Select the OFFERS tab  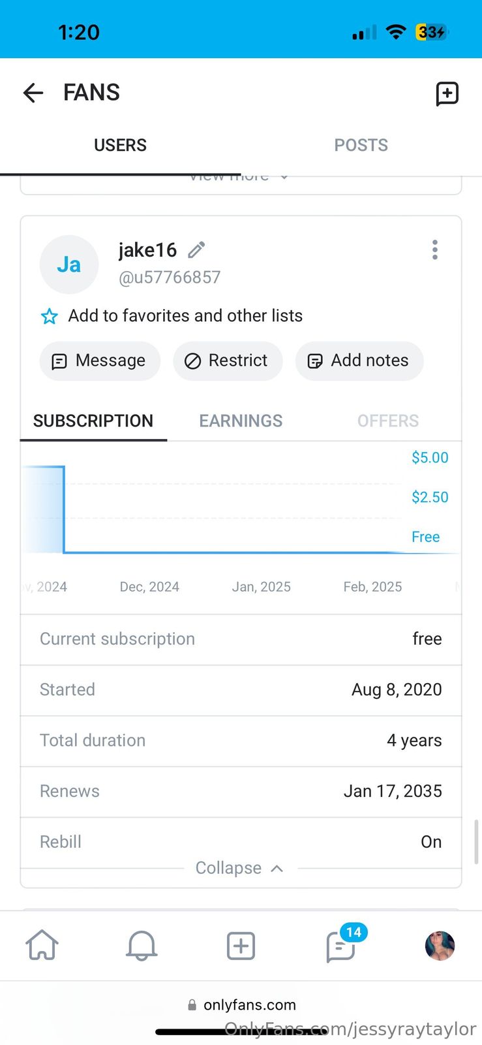pos(387,421)
